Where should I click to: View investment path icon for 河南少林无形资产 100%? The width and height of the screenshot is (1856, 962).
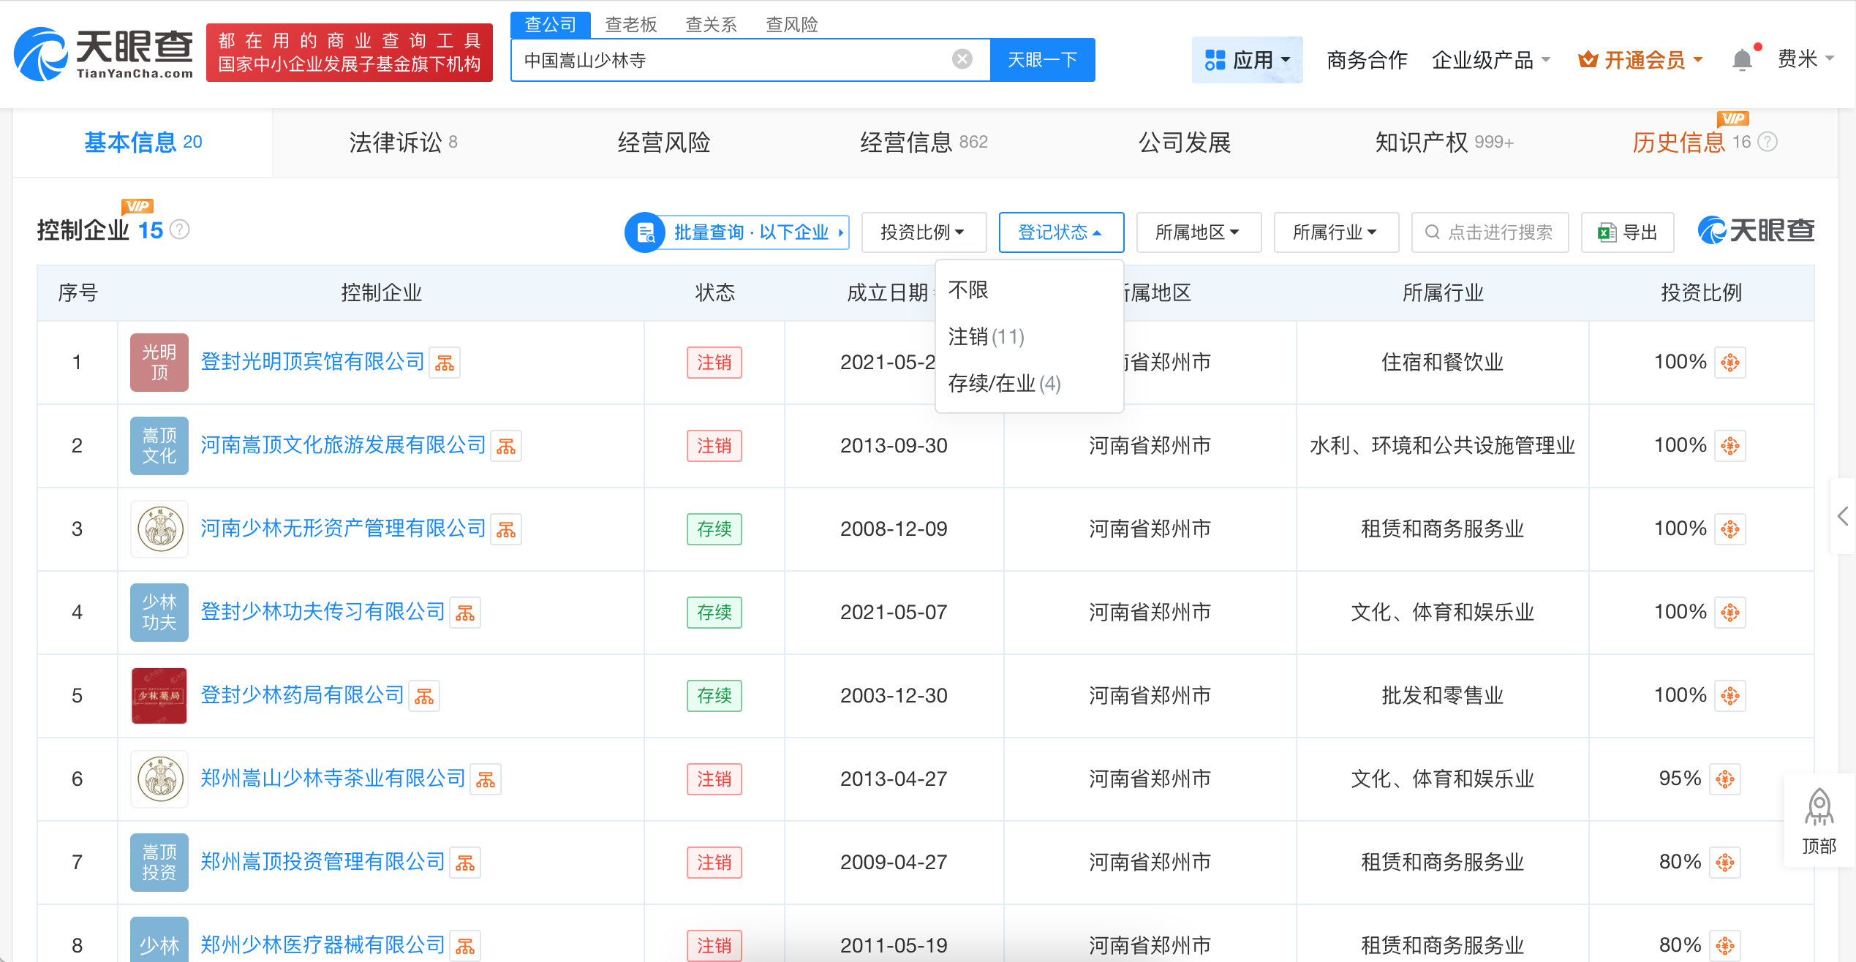1730,529
